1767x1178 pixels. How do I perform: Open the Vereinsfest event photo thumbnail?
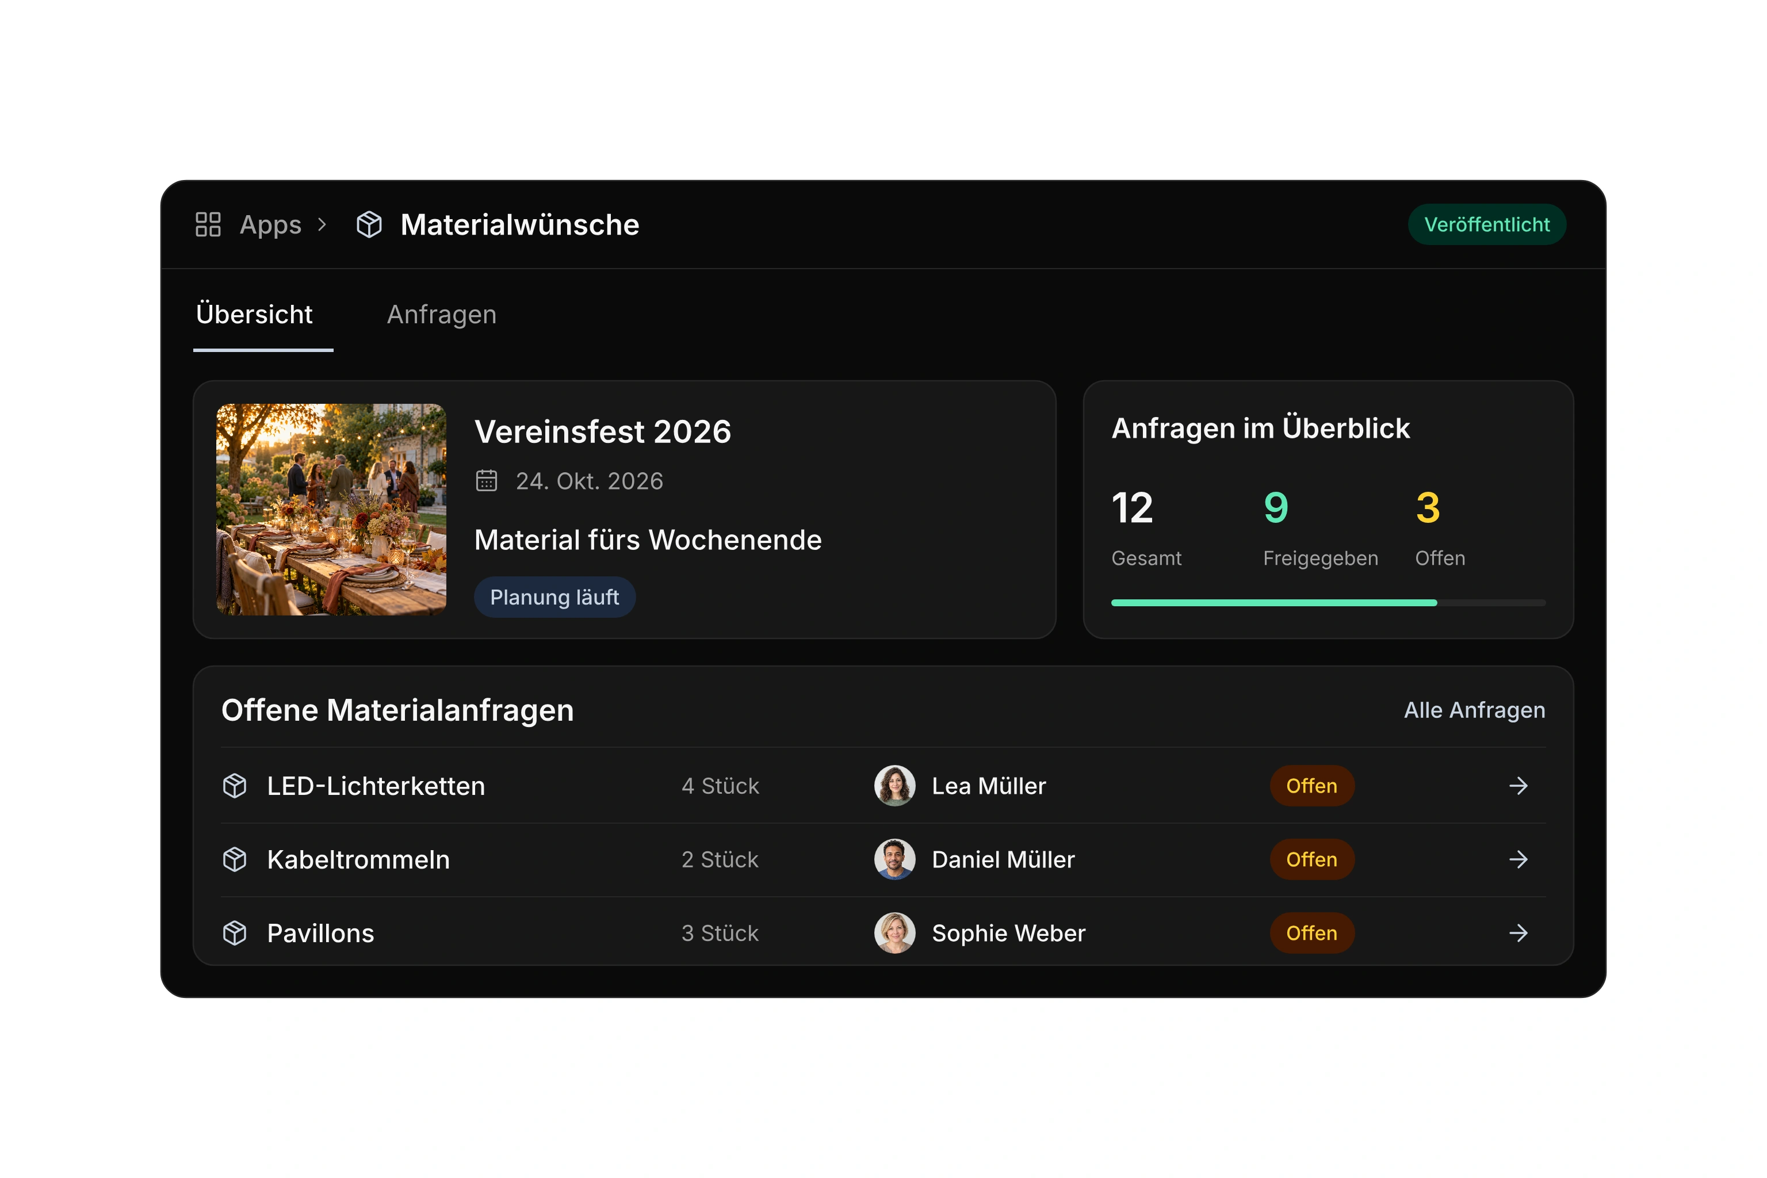331,510
